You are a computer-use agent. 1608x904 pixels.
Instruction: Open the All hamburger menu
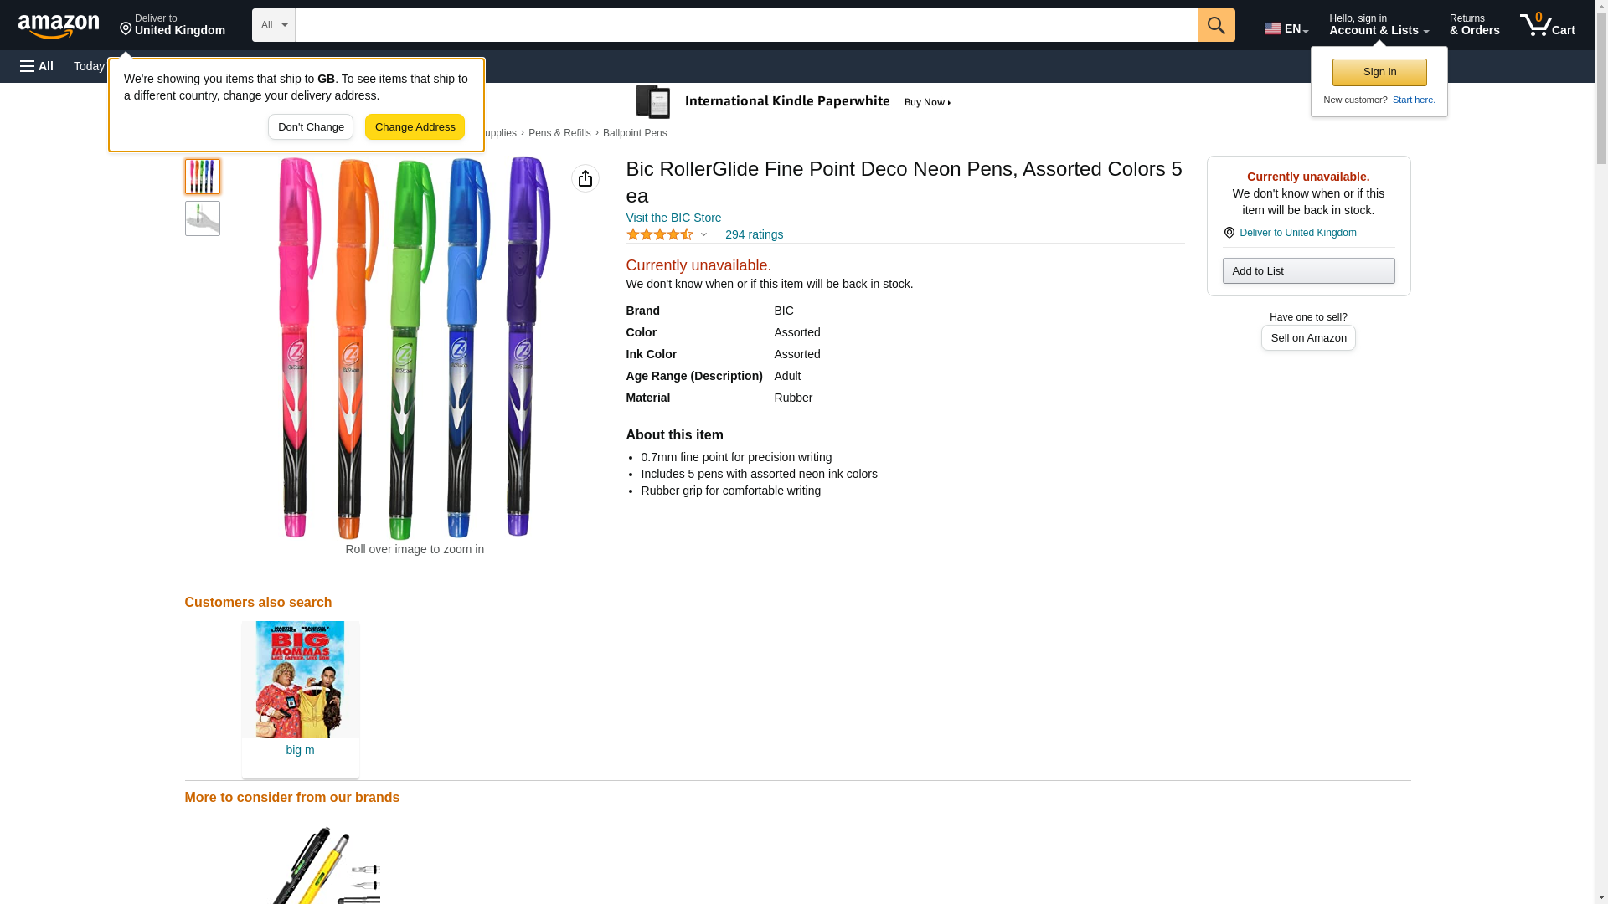point(37,66)
